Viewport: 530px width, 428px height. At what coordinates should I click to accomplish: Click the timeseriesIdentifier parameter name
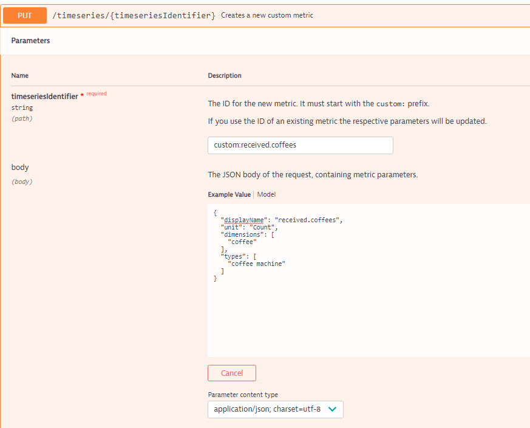point(44,96)
